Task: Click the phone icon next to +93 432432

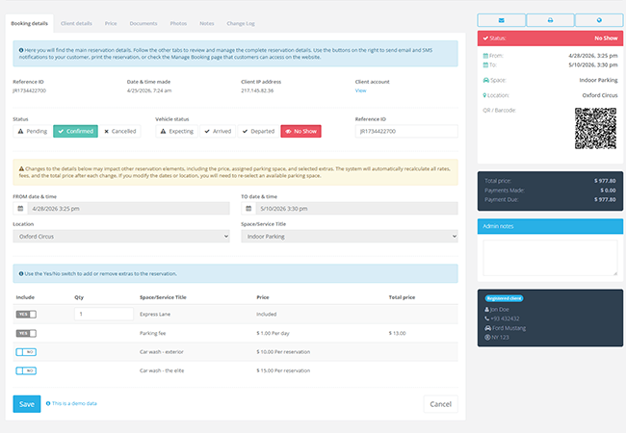Action: point(486,318)
